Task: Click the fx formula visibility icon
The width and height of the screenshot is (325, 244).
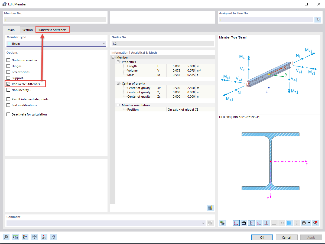Action: (x=53, y=237)
